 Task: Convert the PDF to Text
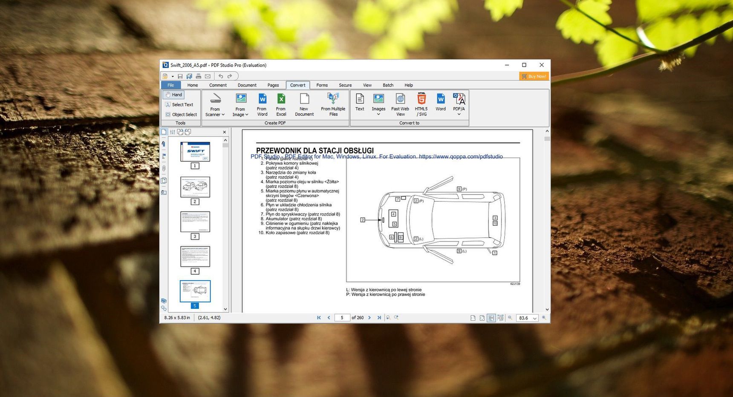(x=360, y=102)
